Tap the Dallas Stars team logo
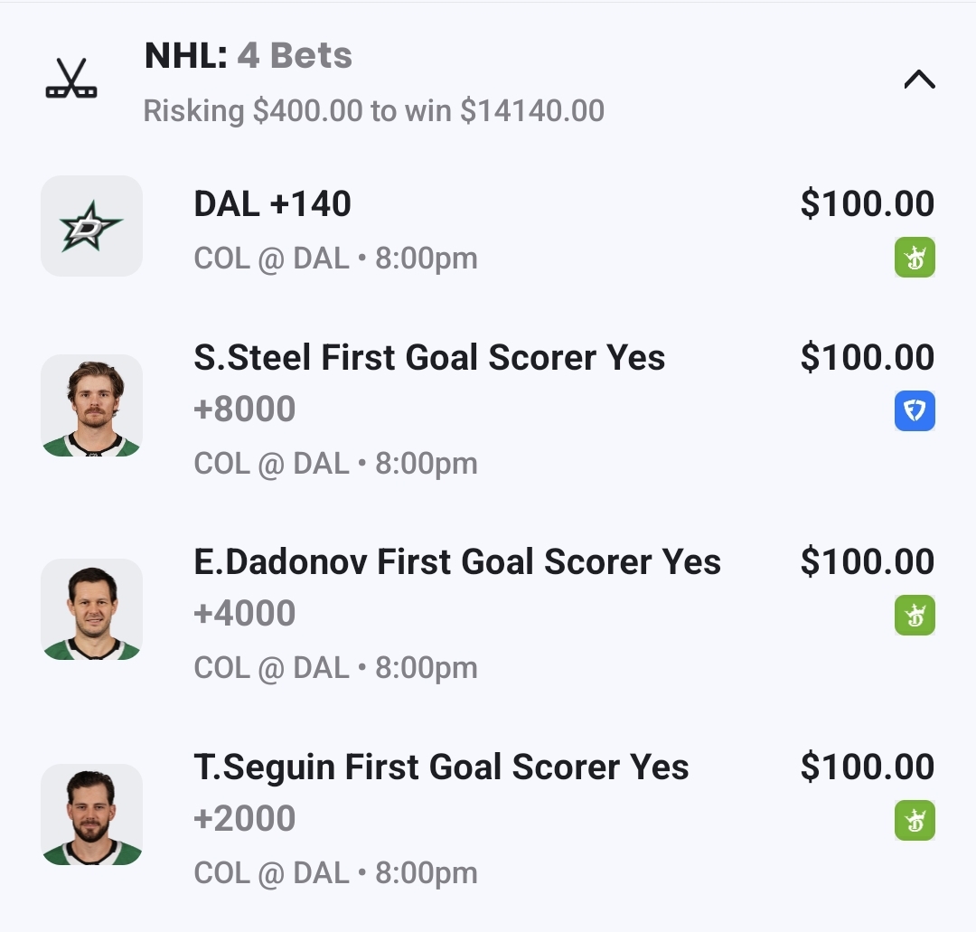976x932 pixels. click(x=91, y=226)
